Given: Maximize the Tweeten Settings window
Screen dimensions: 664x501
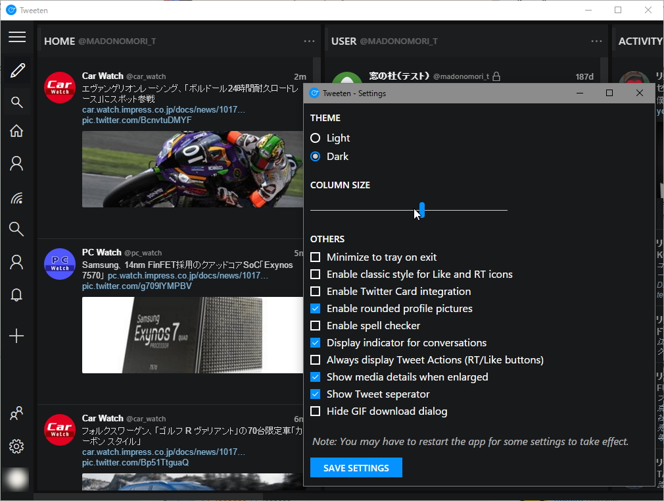Looking at the screenshot, I should (609, 93).
